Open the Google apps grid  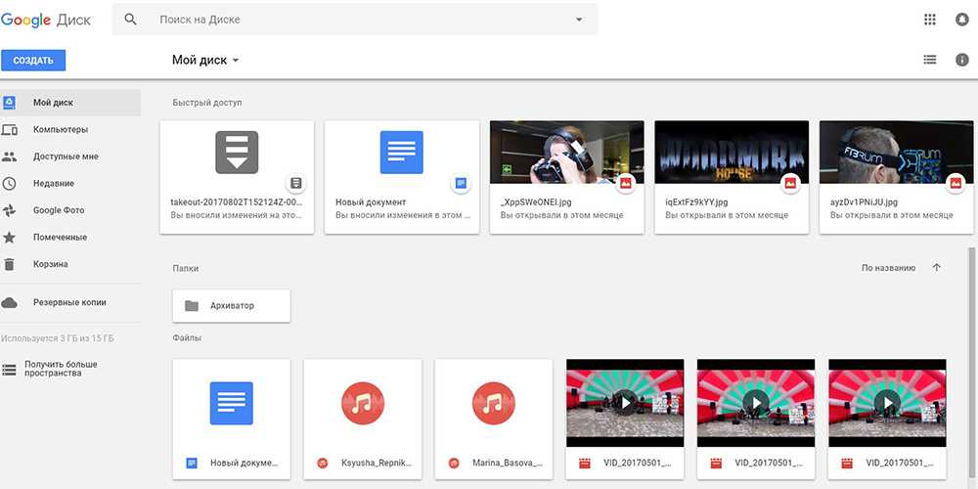coord(929,20)
